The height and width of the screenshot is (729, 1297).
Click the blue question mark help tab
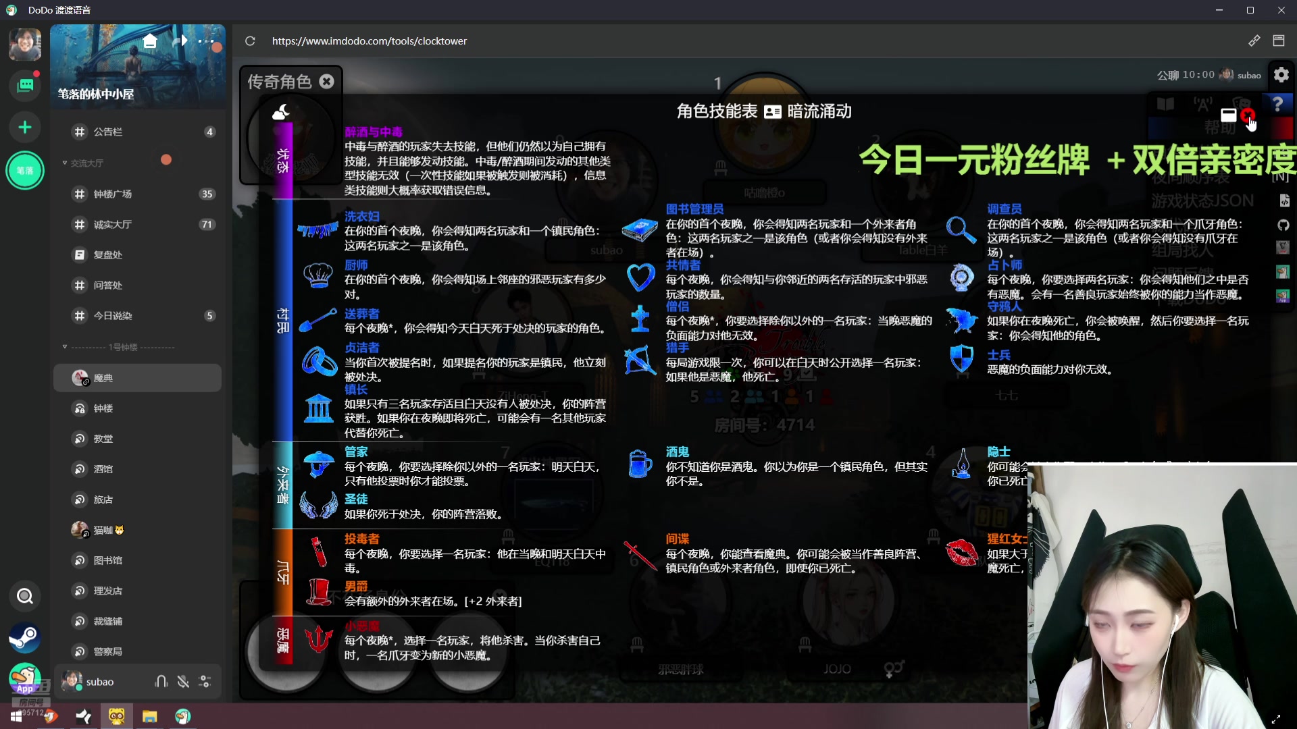(1277, 103)
